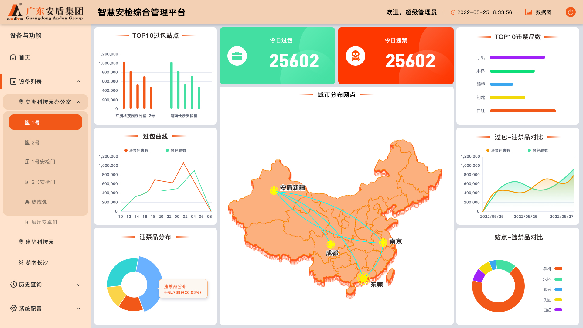Image resolution: width=583 pixels, height=328 pixels.
Task: Select the 2号 device item
Action: 35,142
